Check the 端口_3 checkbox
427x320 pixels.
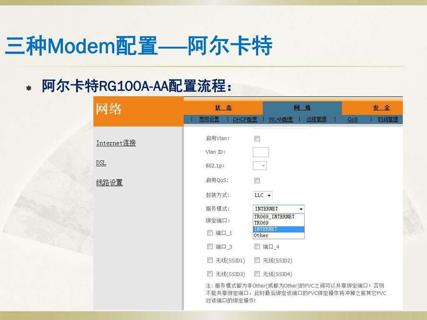(x=210, y=247)
